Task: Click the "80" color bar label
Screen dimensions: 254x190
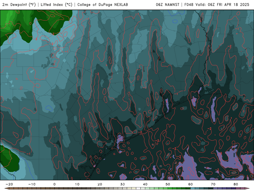Action: coord(236,184)
